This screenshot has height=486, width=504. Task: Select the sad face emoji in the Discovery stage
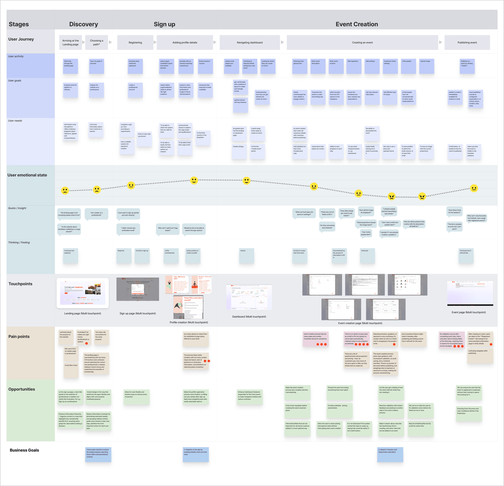[65, 191]
